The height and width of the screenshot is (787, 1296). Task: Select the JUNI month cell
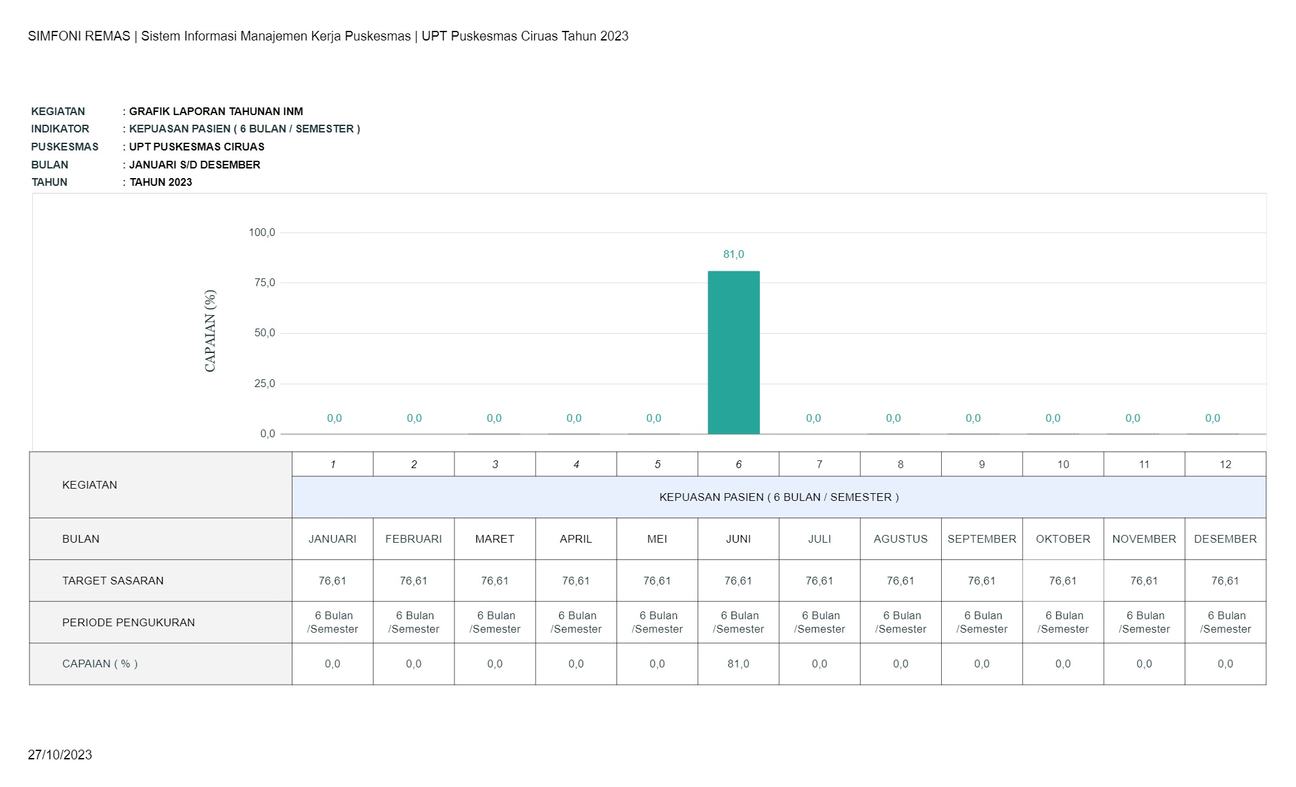pyautogui.click(x=738, y=539)
